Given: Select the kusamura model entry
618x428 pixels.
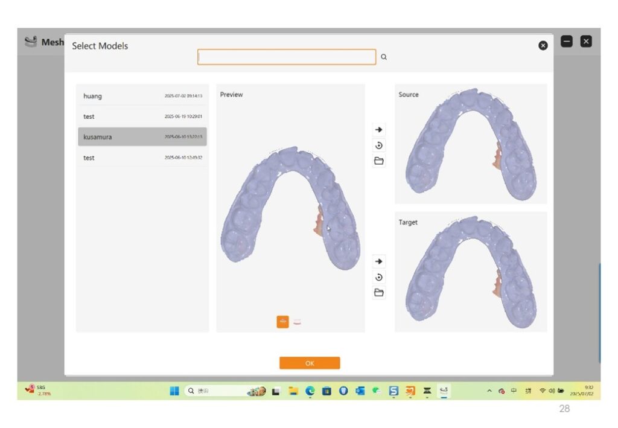Looking at the screenshot, I should [x=142, y=137].
